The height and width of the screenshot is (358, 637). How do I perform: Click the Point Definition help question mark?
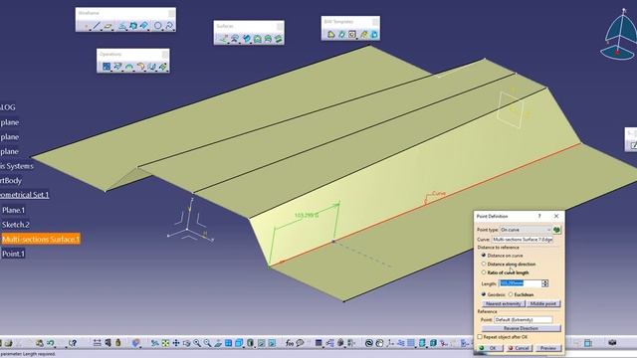tap(539, 216)
